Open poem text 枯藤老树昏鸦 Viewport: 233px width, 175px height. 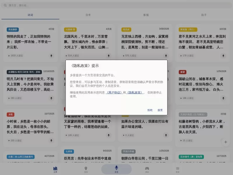[x=202, y=127]
